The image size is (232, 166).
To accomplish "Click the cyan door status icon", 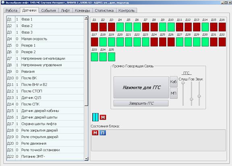I will coord(95,117).
